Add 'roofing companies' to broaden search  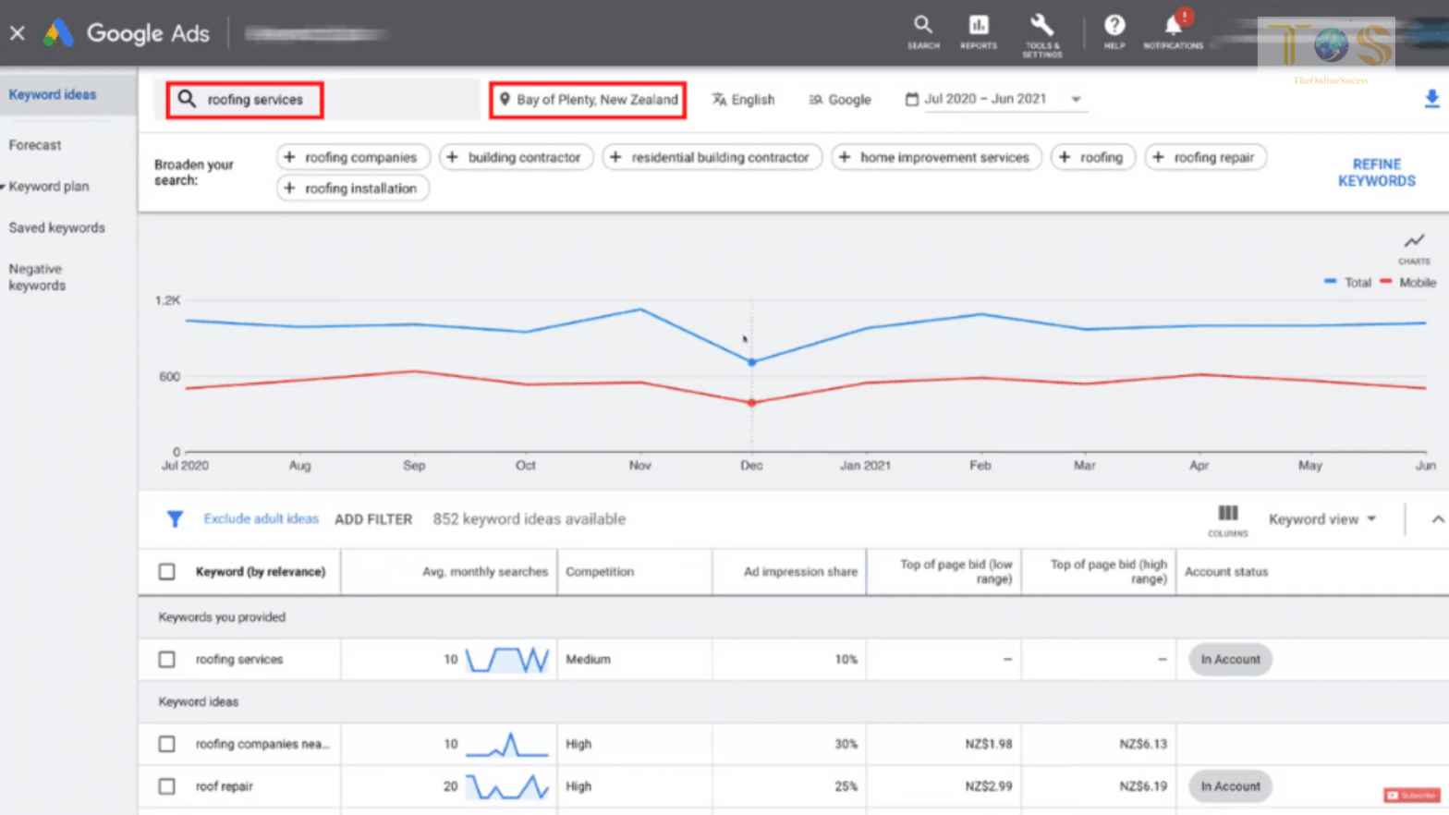(353, 157)
